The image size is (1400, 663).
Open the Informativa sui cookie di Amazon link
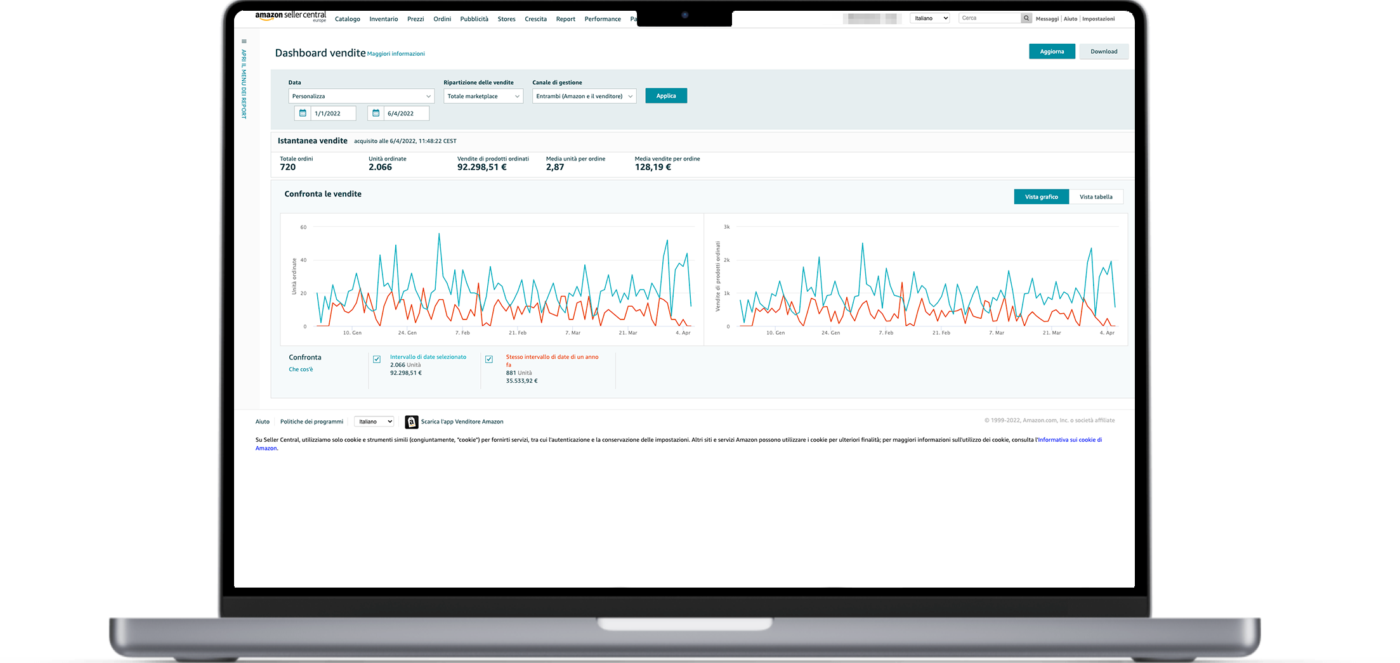click(x=1070, y=440)
